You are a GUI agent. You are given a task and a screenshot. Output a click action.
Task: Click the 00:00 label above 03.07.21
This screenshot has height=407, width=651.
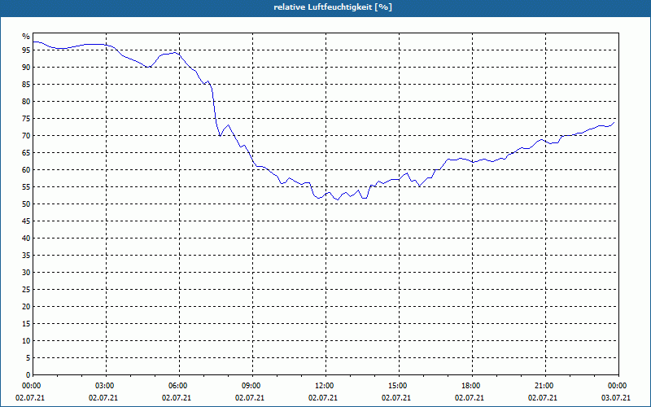616,386
